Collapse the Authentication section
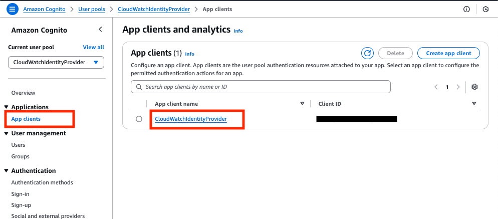This screenshot has width=498, height=219. [x=7, y=171]
